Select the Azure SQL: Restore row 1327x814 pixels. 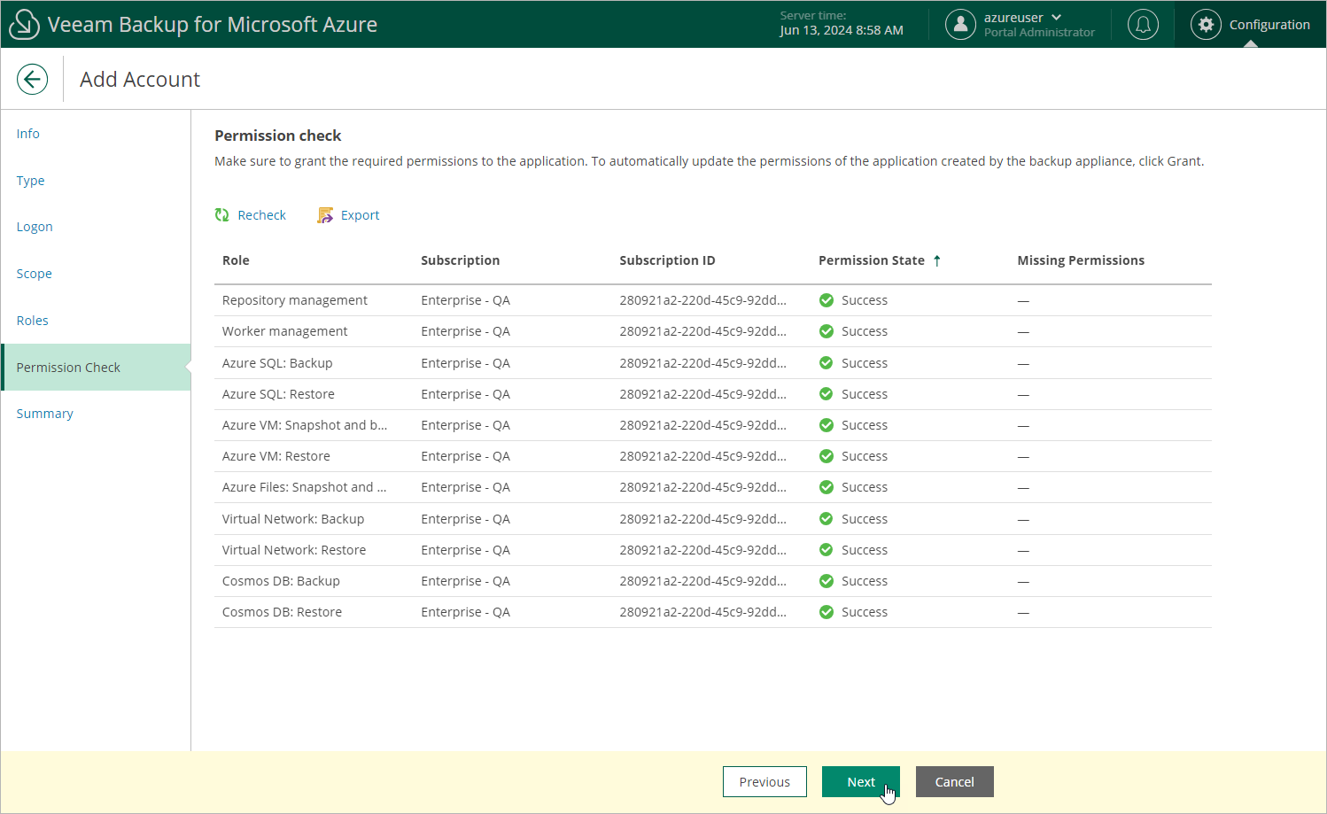[x=278, y=394]
